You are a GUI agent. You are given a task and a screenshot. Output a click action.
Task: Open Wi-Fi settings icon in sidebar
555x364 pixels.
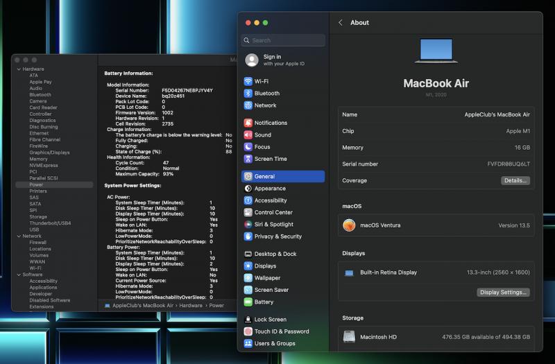(248, 81)
